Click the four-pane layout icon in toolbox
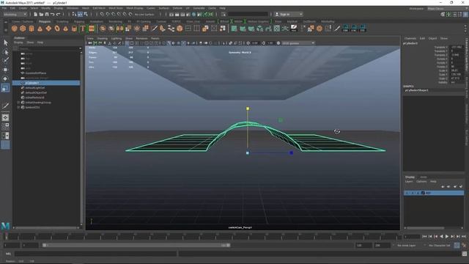Image resolution: width=469 pixels, height=264 pixels. click(x=5, y=126)
